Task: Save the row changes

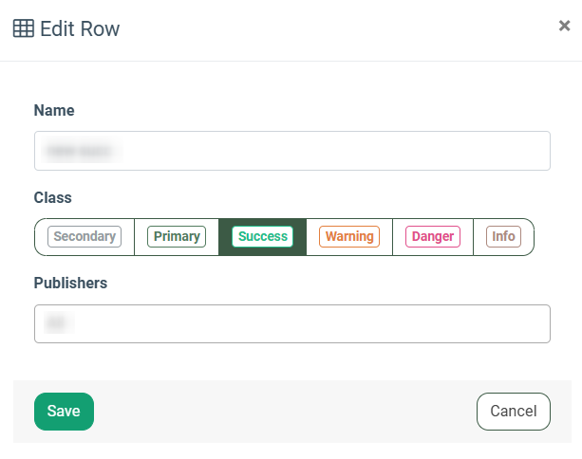Action: click(64, 412)
